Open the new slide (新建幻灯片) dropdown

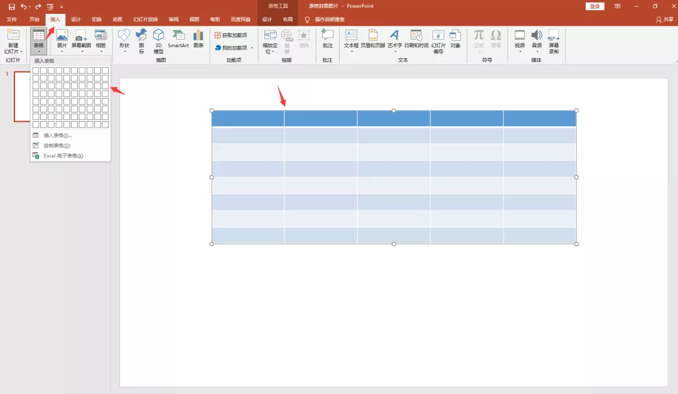coord(13,52)
